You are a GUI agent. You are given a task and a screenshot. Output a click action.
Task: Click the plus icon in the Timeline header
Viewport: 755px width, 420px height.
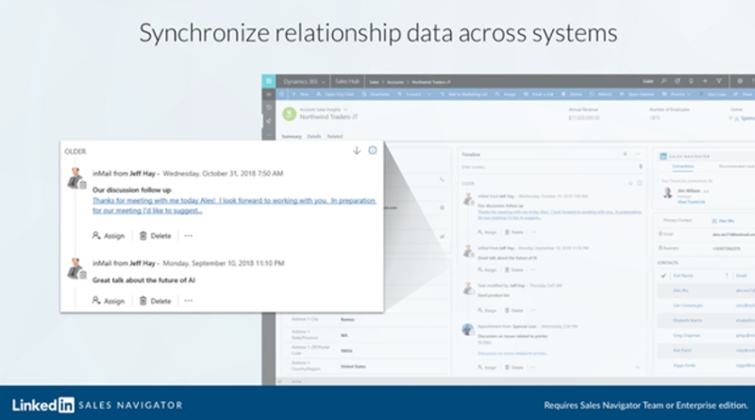[624, 153]
